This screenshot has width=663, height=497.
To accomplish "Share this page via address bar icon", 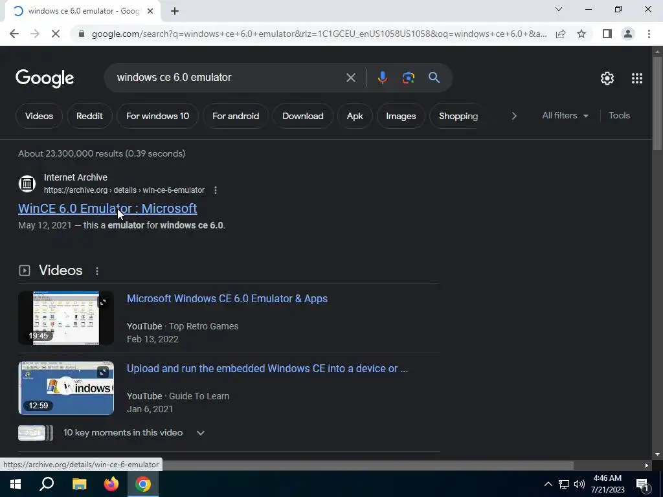I will click(x=561, y=34).
